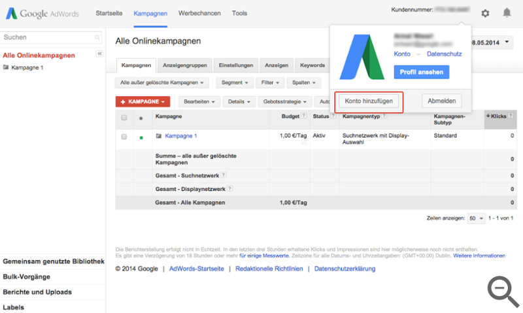Open the Gebotsstrategie dropdown

(285, 102)
